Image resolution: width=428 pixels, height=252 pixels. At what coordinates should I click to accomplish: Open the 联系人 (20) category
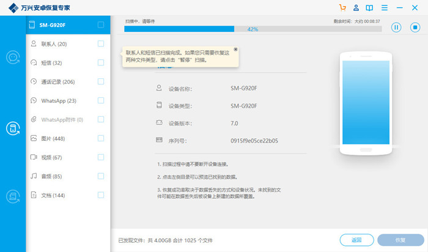[x=68, y=43]
